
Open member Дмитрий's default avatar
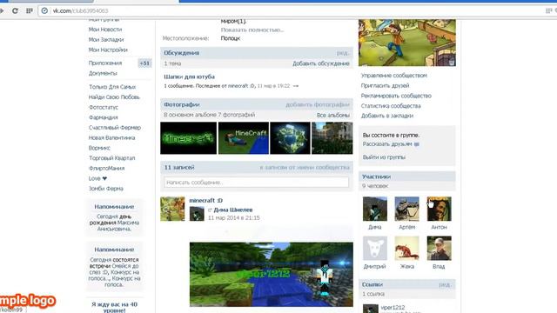(x=375, y=249)
